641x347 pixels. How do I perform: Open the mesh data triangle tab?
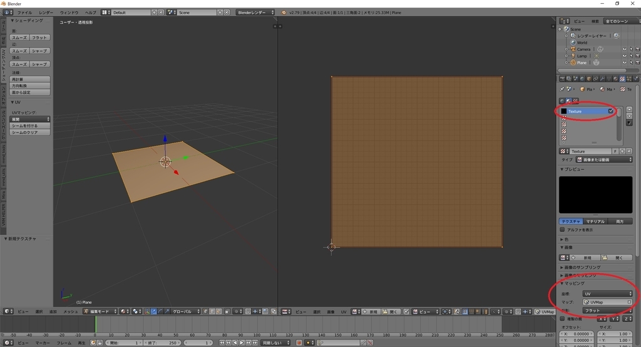tap(608, 79)
